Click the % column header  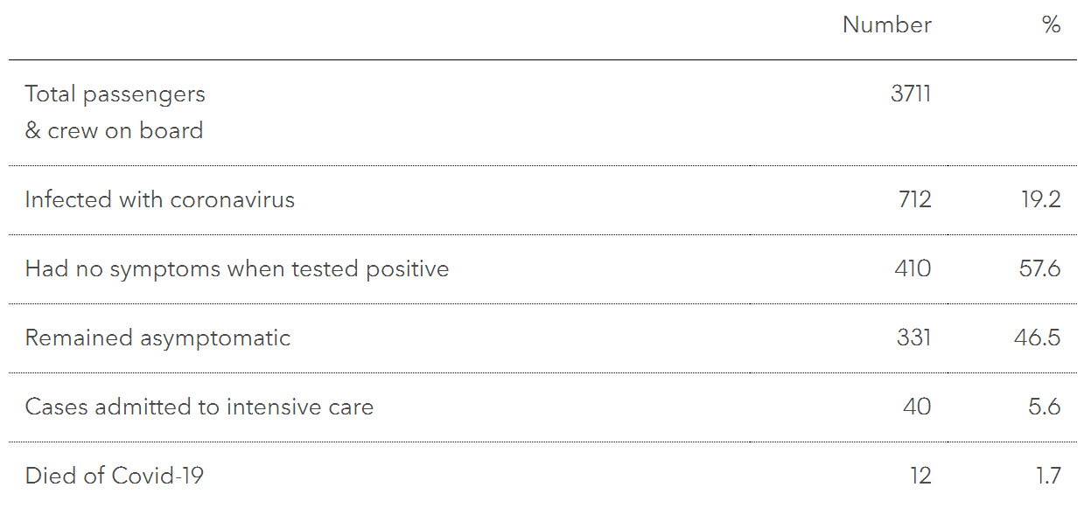click(x=1051, y=24)
